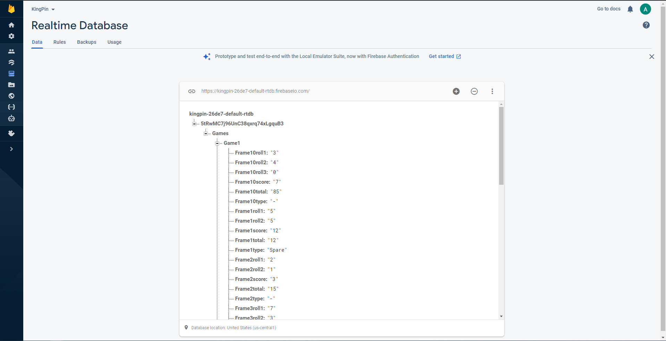Open Hosting globe icon in sidebar
Image resolution: width=666 pixels, height=341 pixels.
pos(11,96)
